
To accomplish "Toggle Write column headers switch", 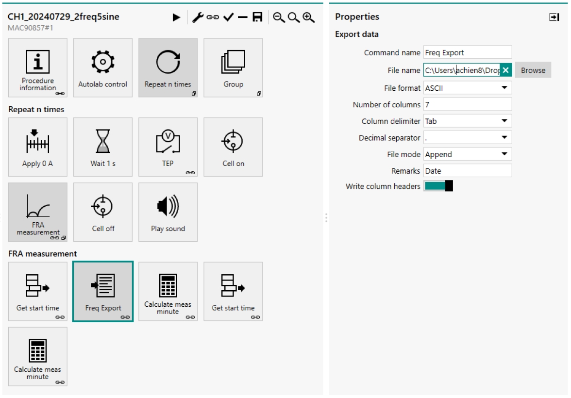I will (x=438, y=186).
